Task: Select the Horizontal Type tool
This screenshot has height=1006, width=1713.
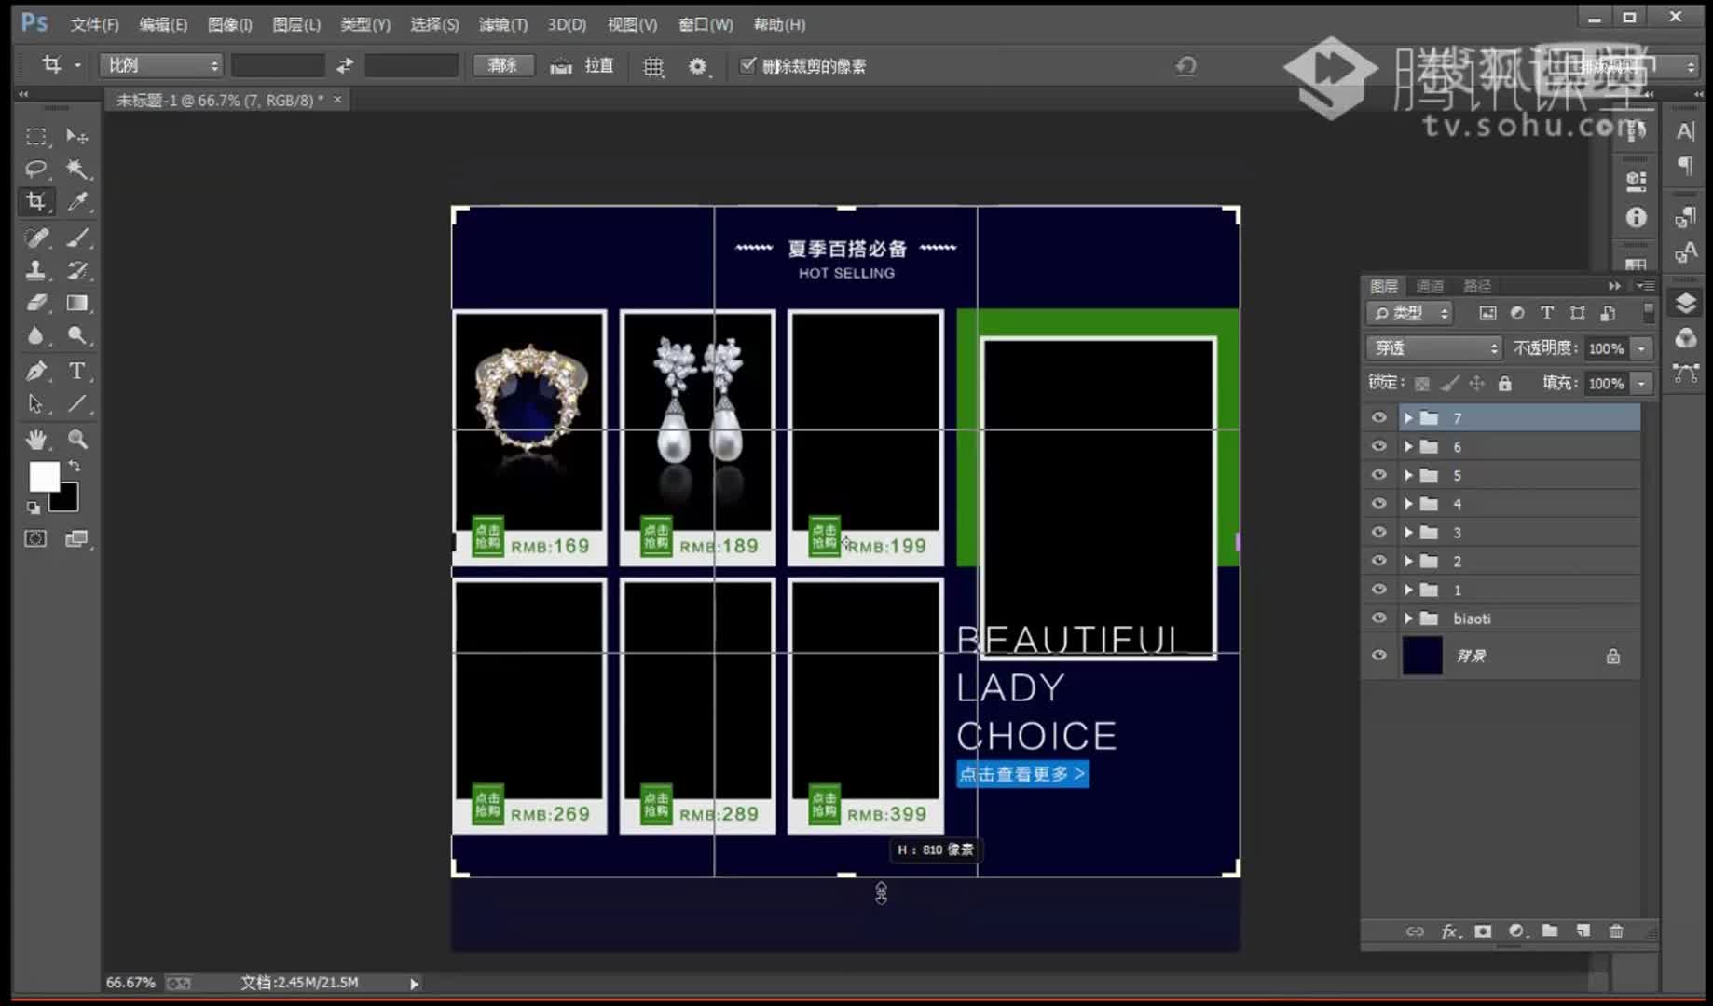Action: 77,372
